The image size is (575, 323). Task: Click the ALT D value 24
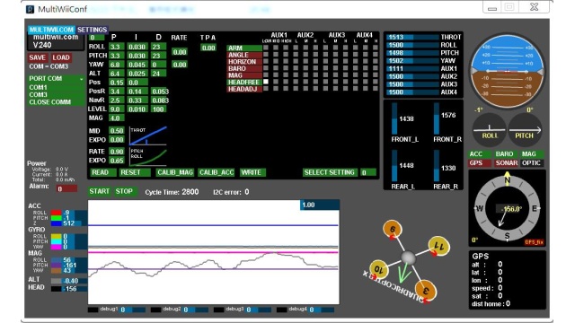click(x=158, y=74)
